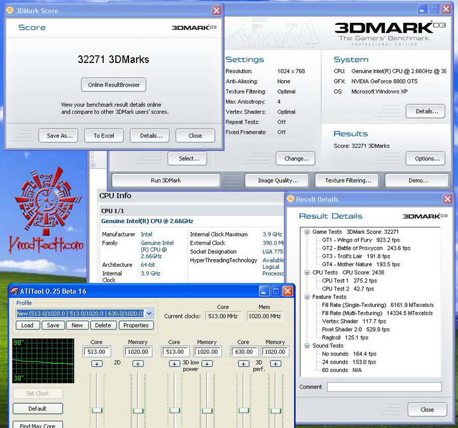Open profile Properties button
Viewport: 458px width, 428px height.
[x=136, y=325]
